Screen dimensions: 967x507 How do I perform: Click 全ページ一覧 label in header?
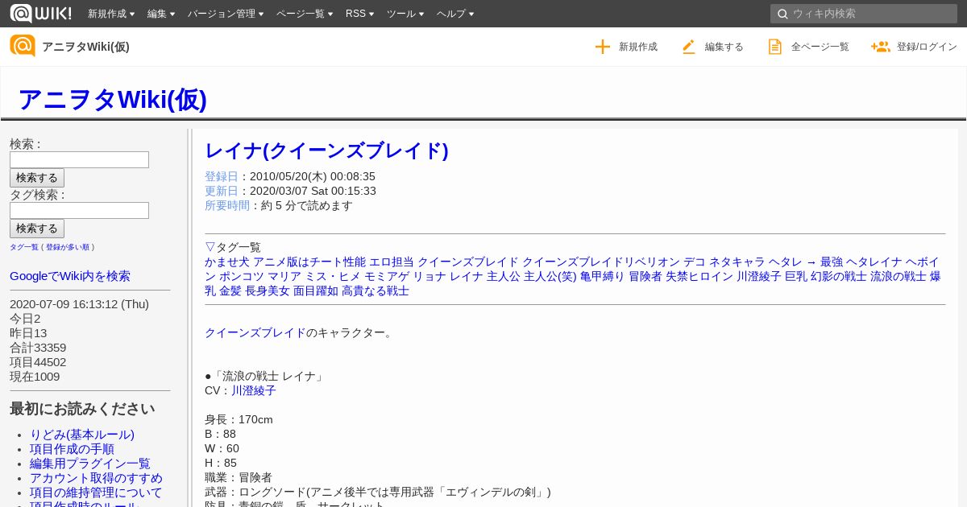click(820, 47)
